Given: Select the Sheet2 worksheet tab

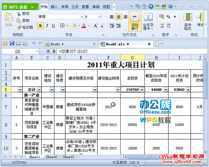Looking at the screenshot, I should tap(52, 157).
